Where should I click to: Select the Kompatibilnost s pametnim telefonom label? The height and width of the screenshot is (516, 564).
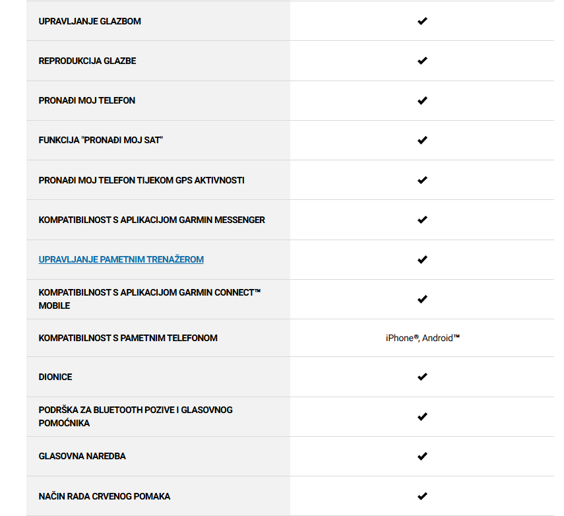pos(128,338)
